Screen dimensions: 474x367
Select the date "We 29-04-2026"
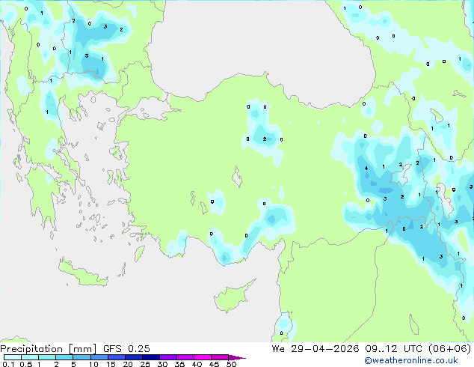click(316, 349)
